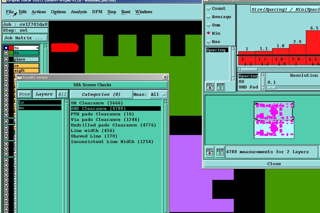Click the None layers button

[25, 94]
